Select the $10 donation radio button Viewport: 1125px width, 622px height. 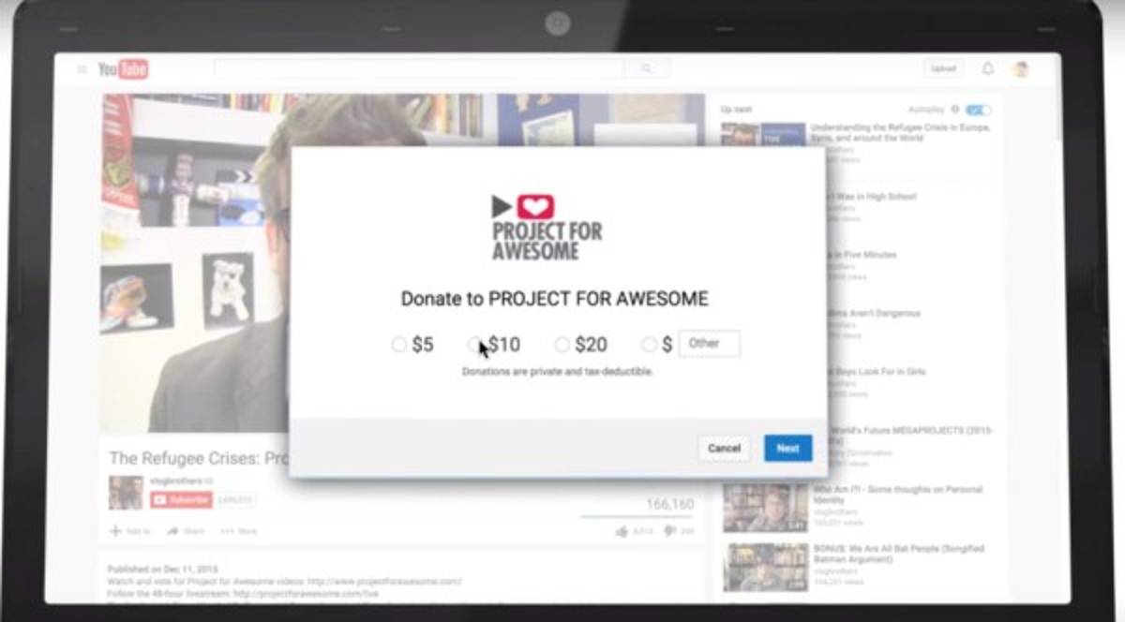[475, 345]
